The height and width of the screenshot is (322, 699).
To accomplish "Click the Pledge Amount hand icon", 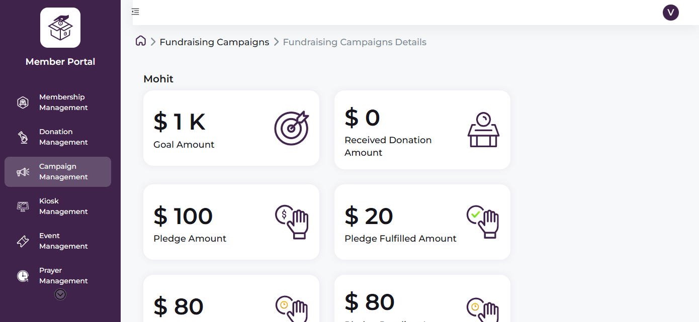I will coord(292,222).
